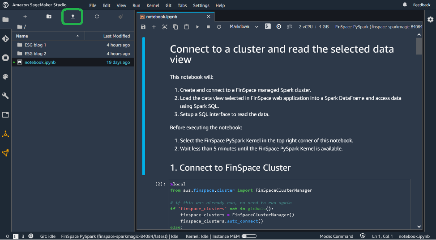Screen dimensions: 436x240
Task: Open the View menu
Action: [x=121, y=5]
